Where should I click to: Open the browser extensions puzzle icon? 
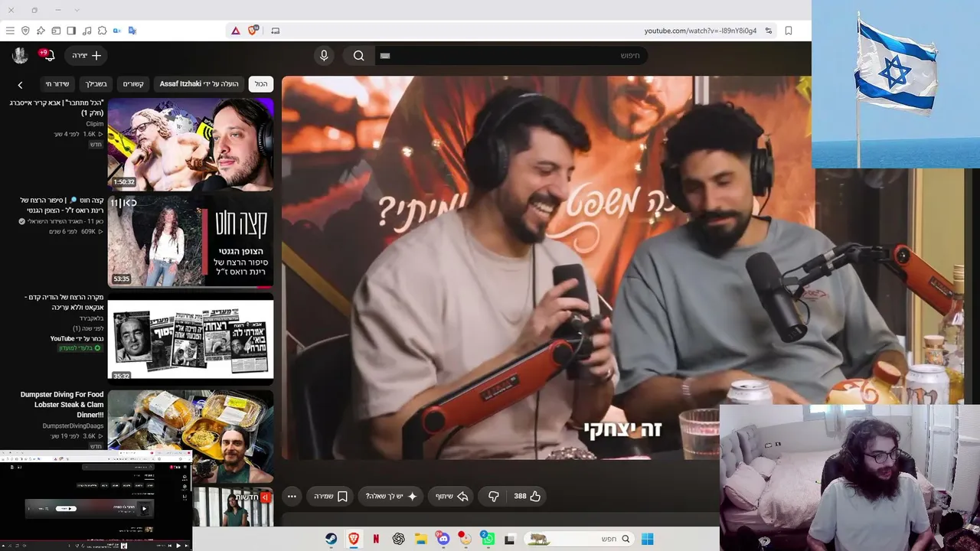102,31
